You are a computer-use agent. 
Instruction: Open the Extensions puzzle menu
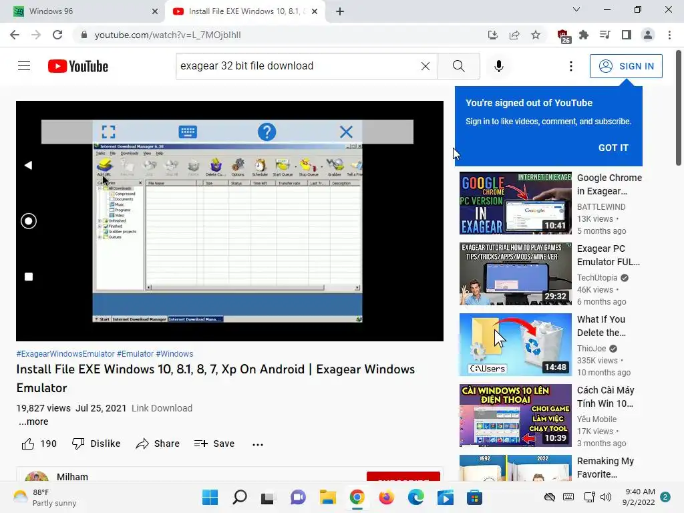coord(584,35)
